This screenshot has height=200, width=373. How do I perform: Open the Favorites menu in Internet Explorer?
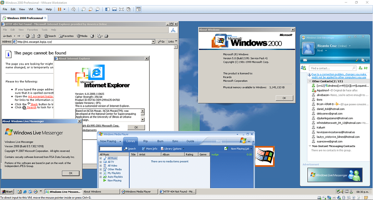point(32,30)
